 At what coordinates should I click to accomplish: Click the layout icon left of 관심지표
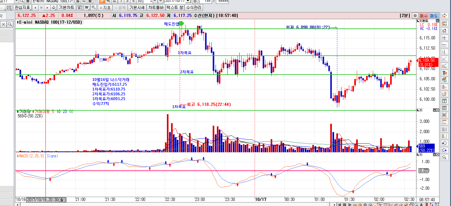click(x=9, y=7)
